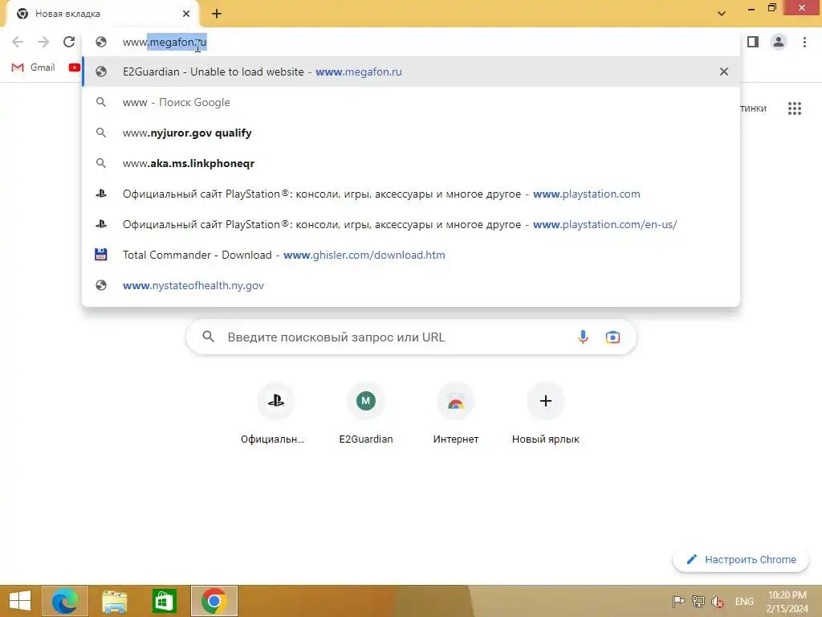
Task: Open the Gmail bookmark
Action: pos(34,67)
